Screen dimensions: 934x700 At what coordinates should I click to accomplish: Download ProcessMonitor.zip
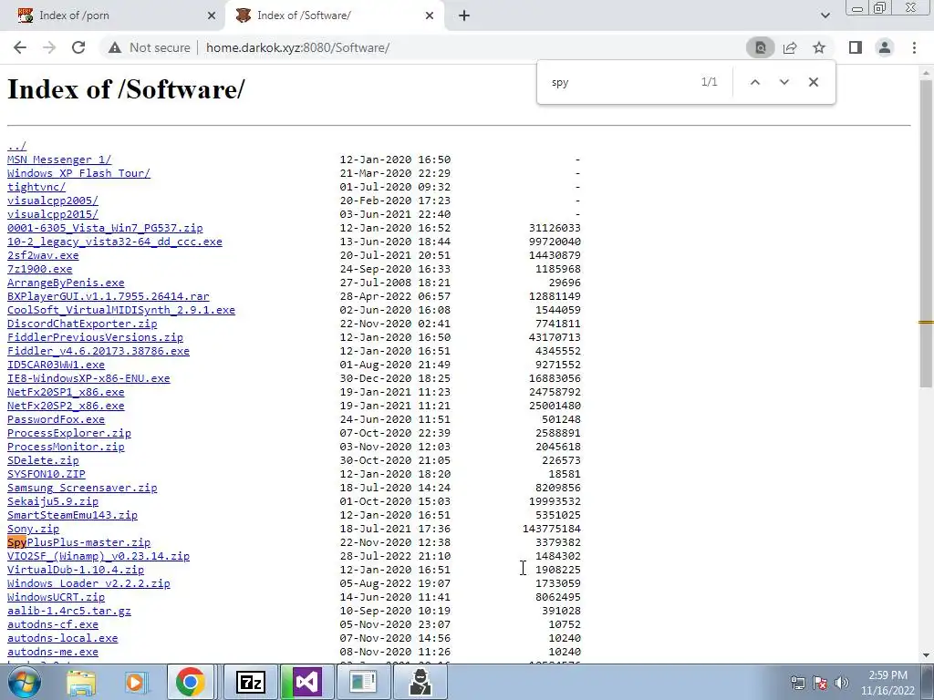click(66, 447)
